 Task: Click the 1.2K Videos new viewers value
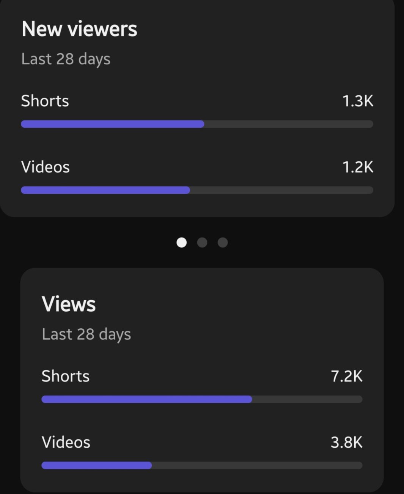(358, 167)
